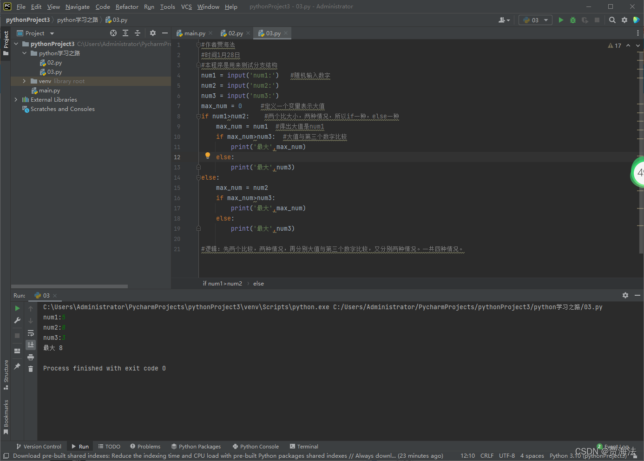Collapse all in the Project panel
Screen dimensions: 644x461
pyautogui.click(x=138, y=33)
